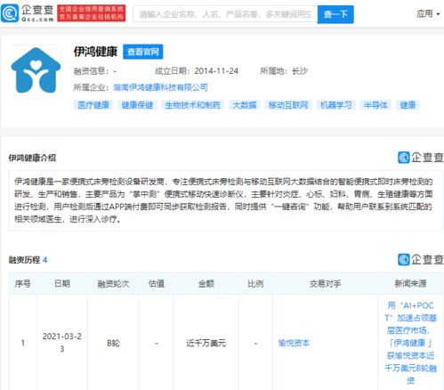Click the 序号 column header

coord(22,284)
